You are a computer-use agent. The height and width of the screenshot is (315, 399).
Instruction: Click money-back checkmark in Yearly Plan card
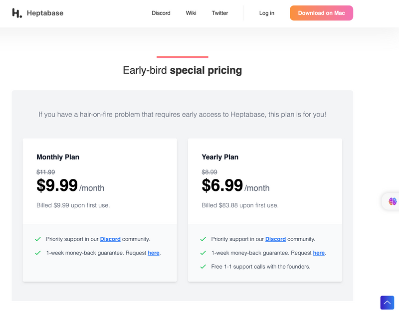tap(203, 253)
